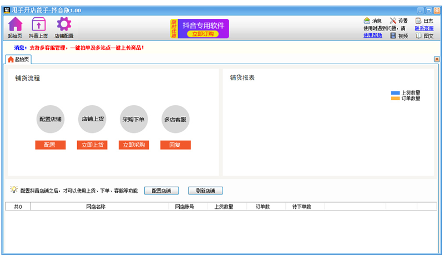The height and width of the screenshot is (267, 444).
Task: Click the lightbulb tip icon
Action: [13, 189]
